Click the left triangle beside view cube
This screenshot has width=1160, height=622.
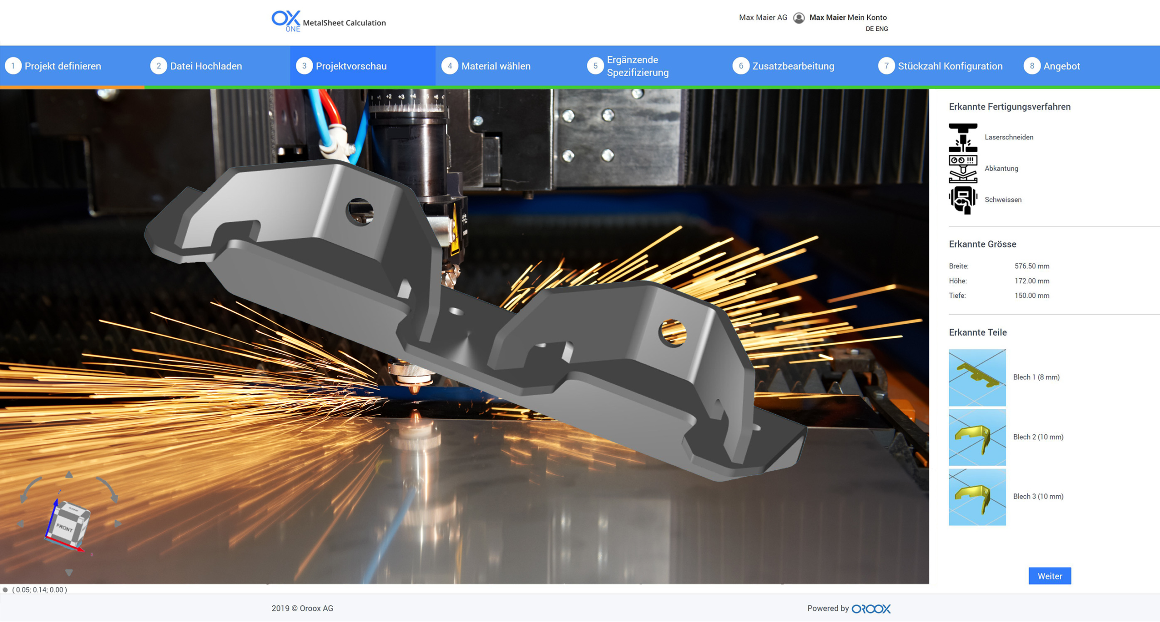pyautogui.click(x=20, y=524)
